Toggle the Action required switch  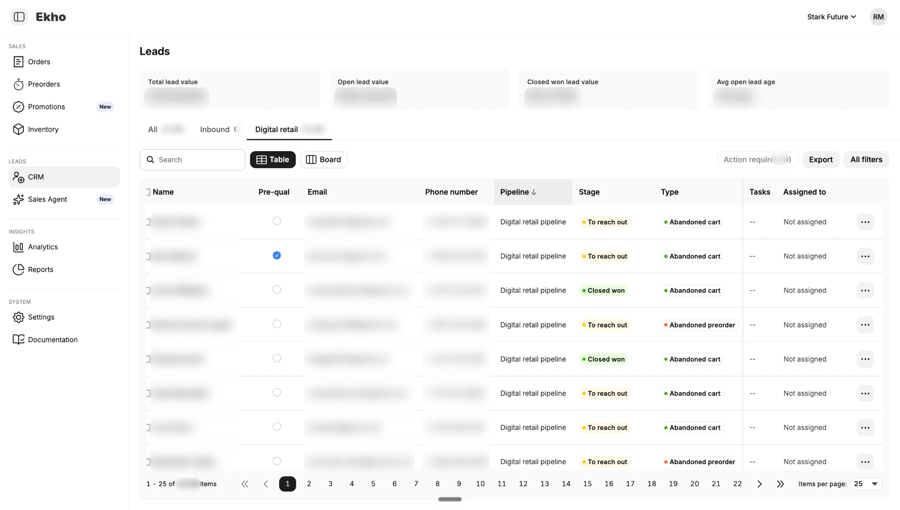(757, 160)
